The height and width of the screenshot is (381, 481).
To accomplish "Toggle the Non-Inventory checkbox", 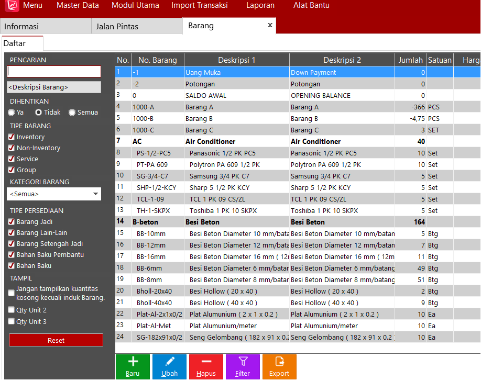I will tap(12, 148).
